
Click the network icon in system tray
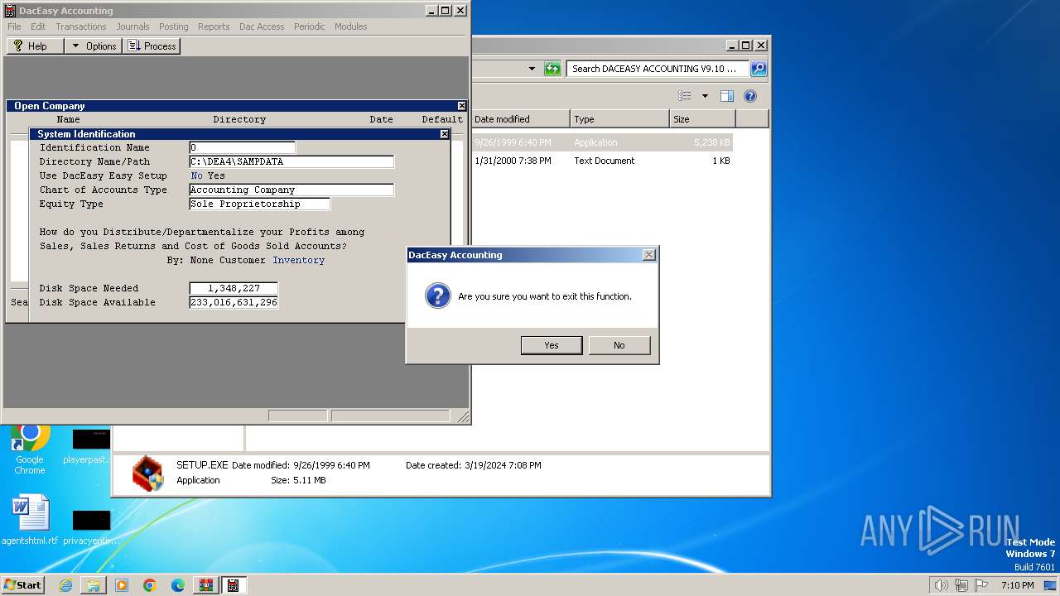tap(961, 585)
